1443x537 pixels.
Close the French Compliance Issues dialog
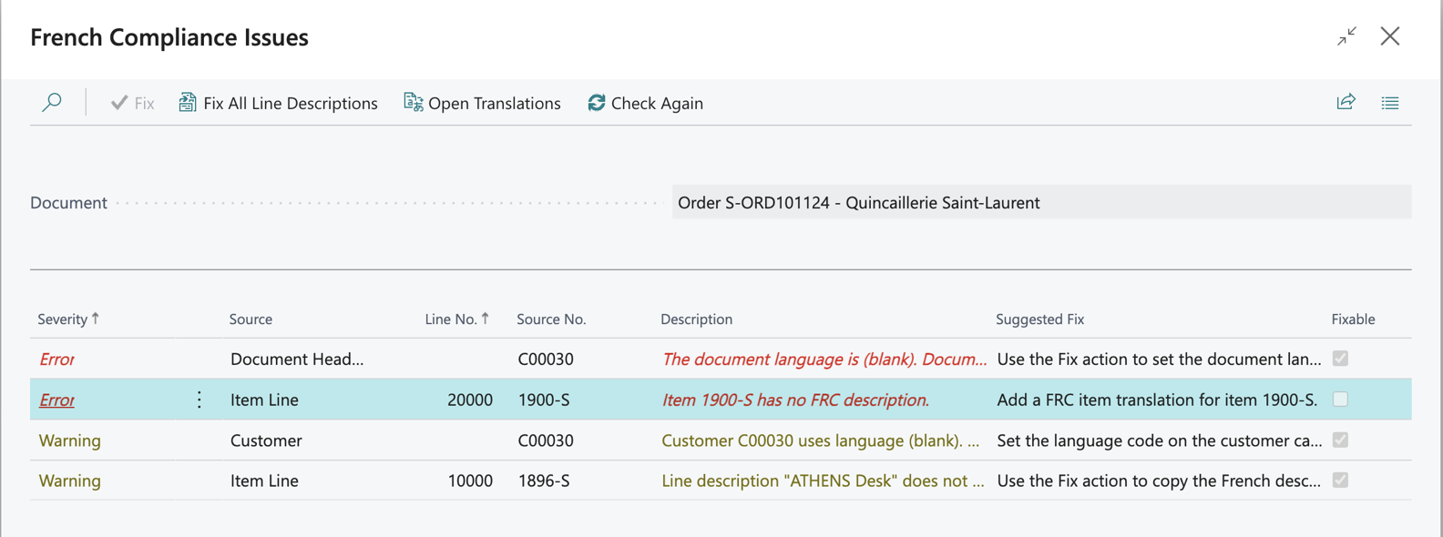pyautogui.click(x=1390, y=36)
